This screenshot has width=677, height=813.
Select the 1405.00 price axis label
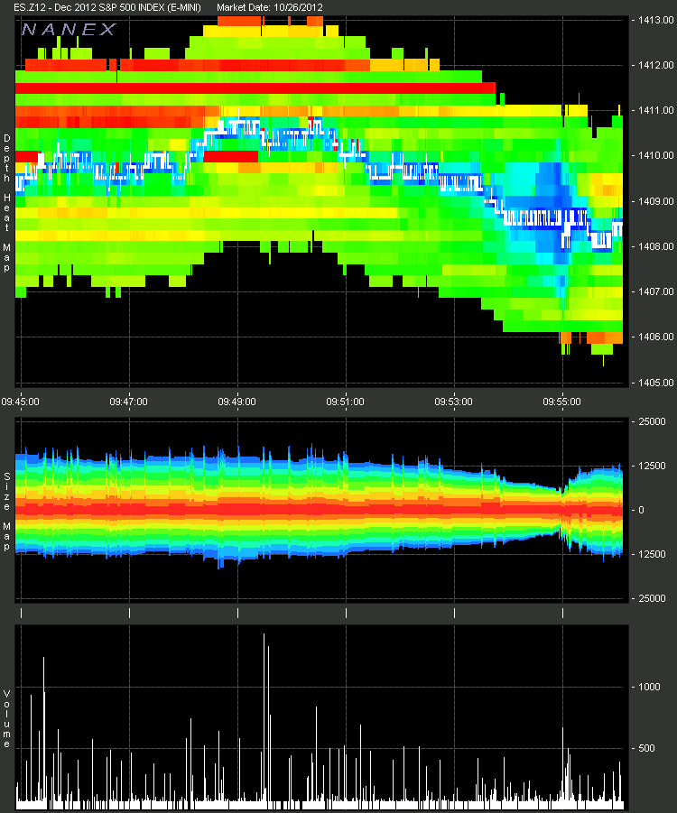coord(655,383)
